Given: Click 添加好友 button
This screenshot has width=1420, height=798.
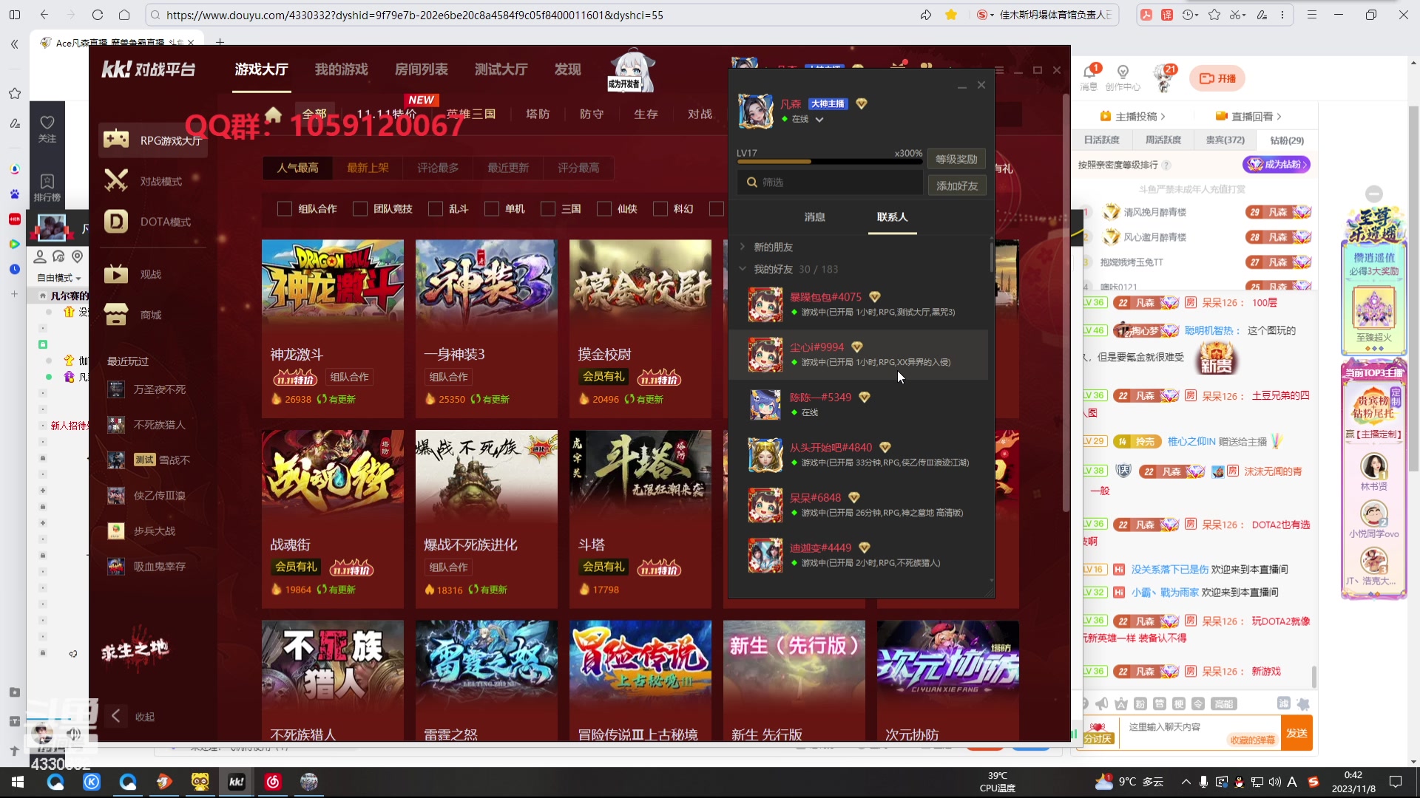Looking at the screenshot, I should click(x=956, y=186).
